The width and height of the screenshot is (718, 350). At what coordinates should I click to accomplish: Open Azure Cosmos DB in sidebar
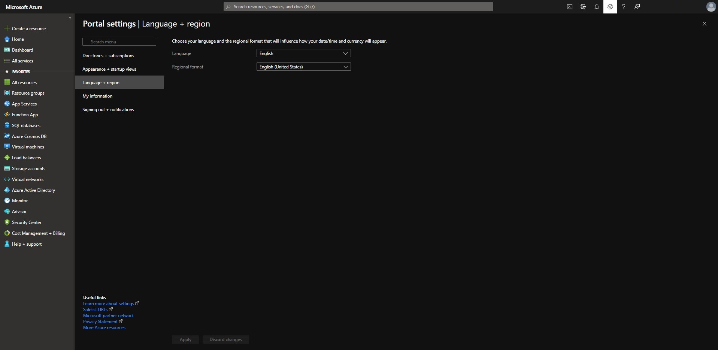29,136
